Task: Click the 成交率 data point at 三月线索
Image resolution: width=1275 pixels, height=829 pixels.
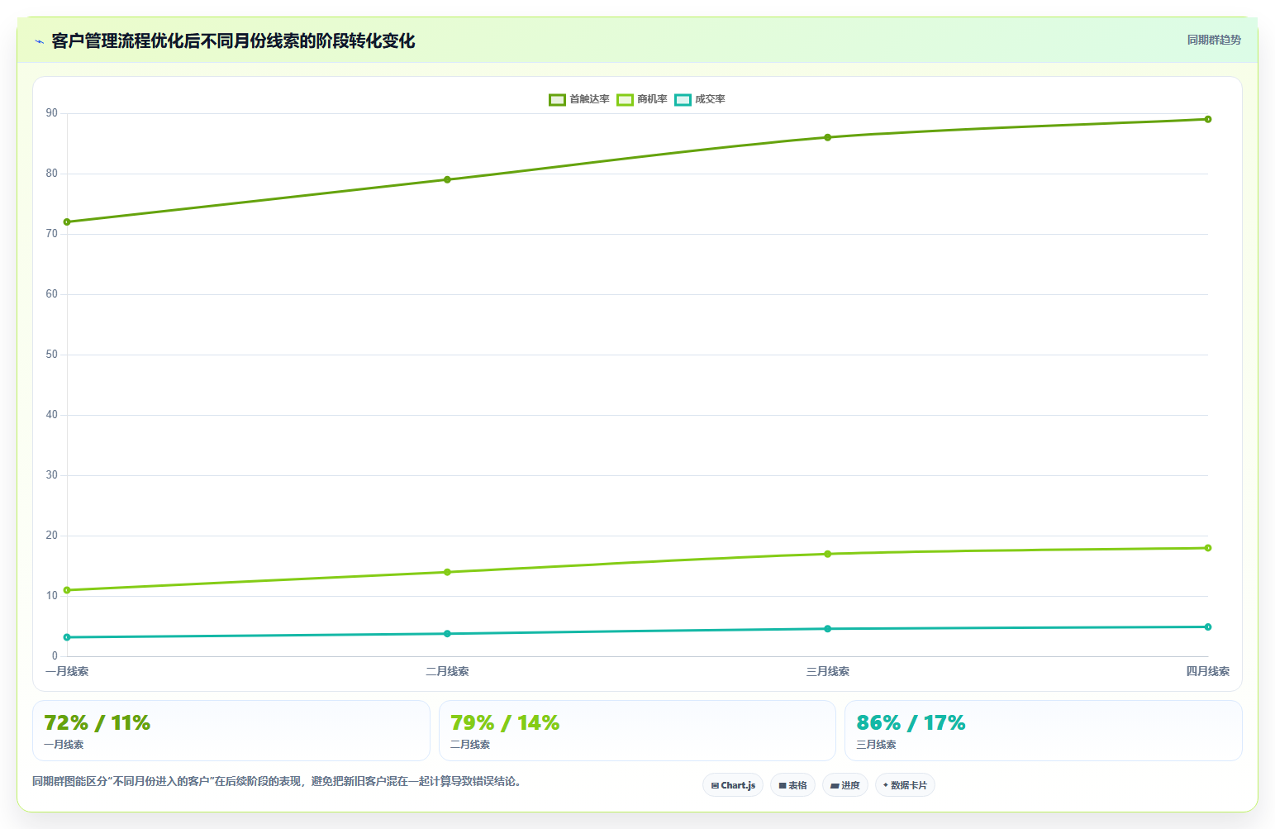Action: (827, 629)
